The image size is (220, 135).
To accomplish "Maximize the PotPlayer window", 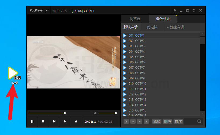I will pyautogui.click(x=187, y=10).
